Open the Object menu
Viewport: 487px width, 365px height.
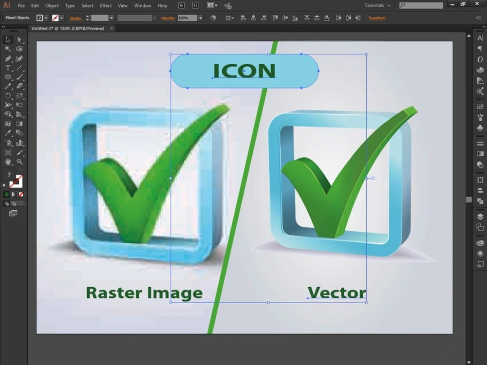tap(52, 5)
